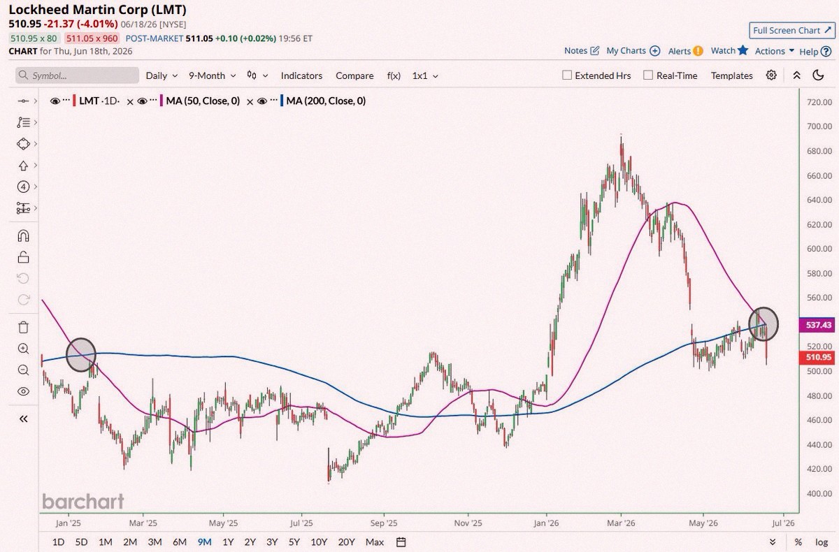Screen dimensions: 839x552
Task: Expand the trend line tool submenu arrow
Action: 35,101
